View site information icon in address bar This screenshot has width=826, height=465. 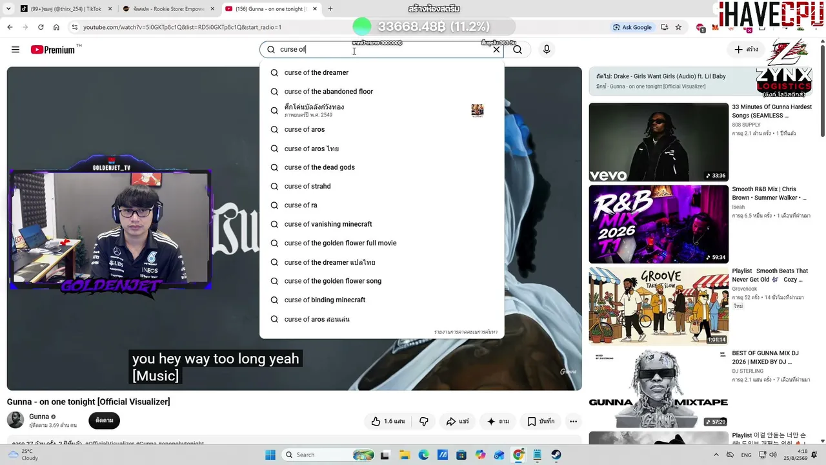coord(75,27)
